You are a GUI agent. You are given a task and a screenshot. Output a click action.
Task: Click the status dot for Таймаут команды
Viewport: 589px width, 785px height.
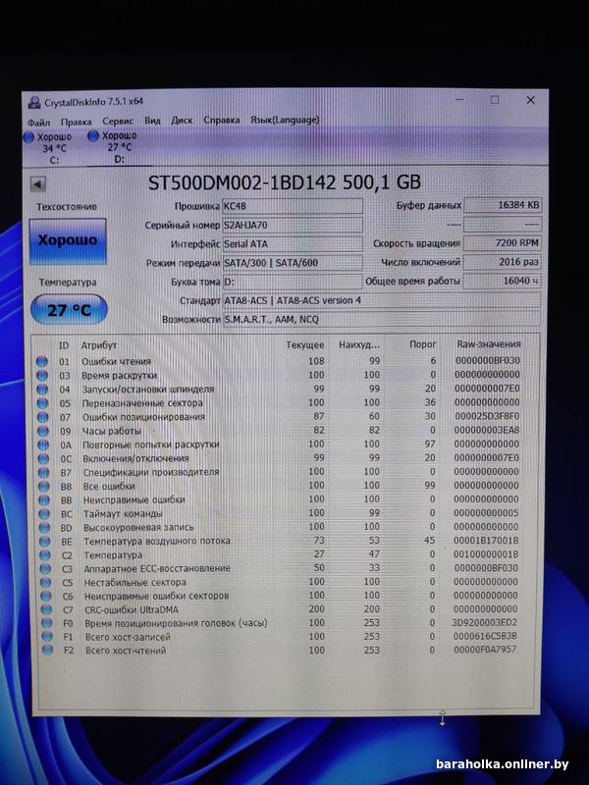44,514
